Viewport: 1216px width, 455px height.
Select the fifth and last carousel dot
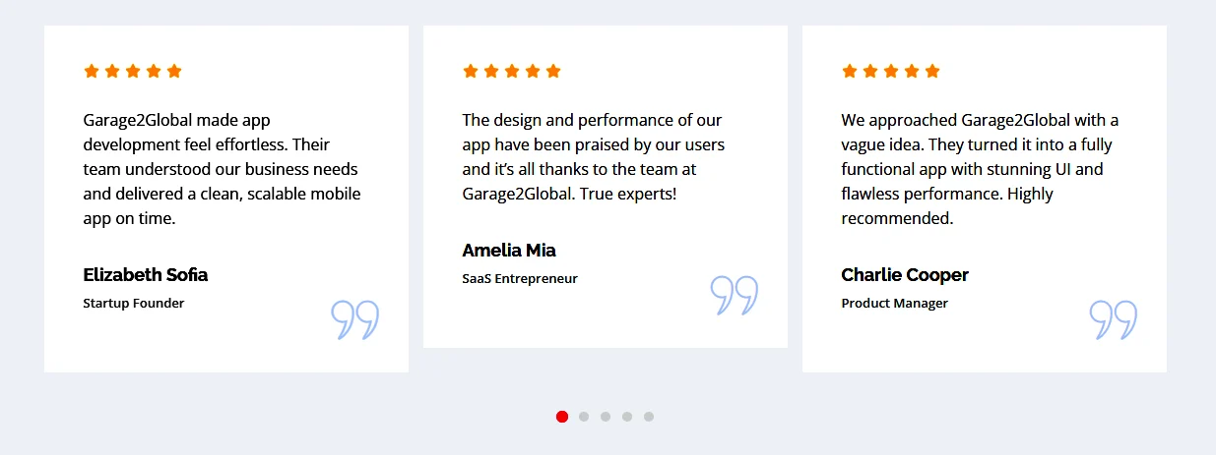(x=649, y=417)
